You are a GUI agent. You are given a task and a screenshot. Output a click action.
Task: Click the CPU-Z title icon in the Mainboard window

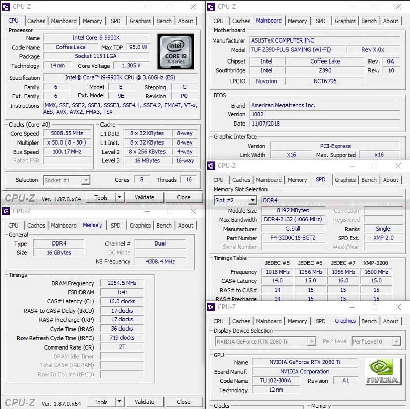[211, 7]
